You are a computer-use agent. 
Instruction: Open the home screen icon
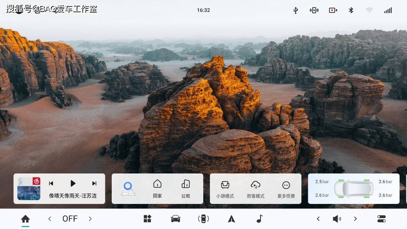[x=25, y=219]
